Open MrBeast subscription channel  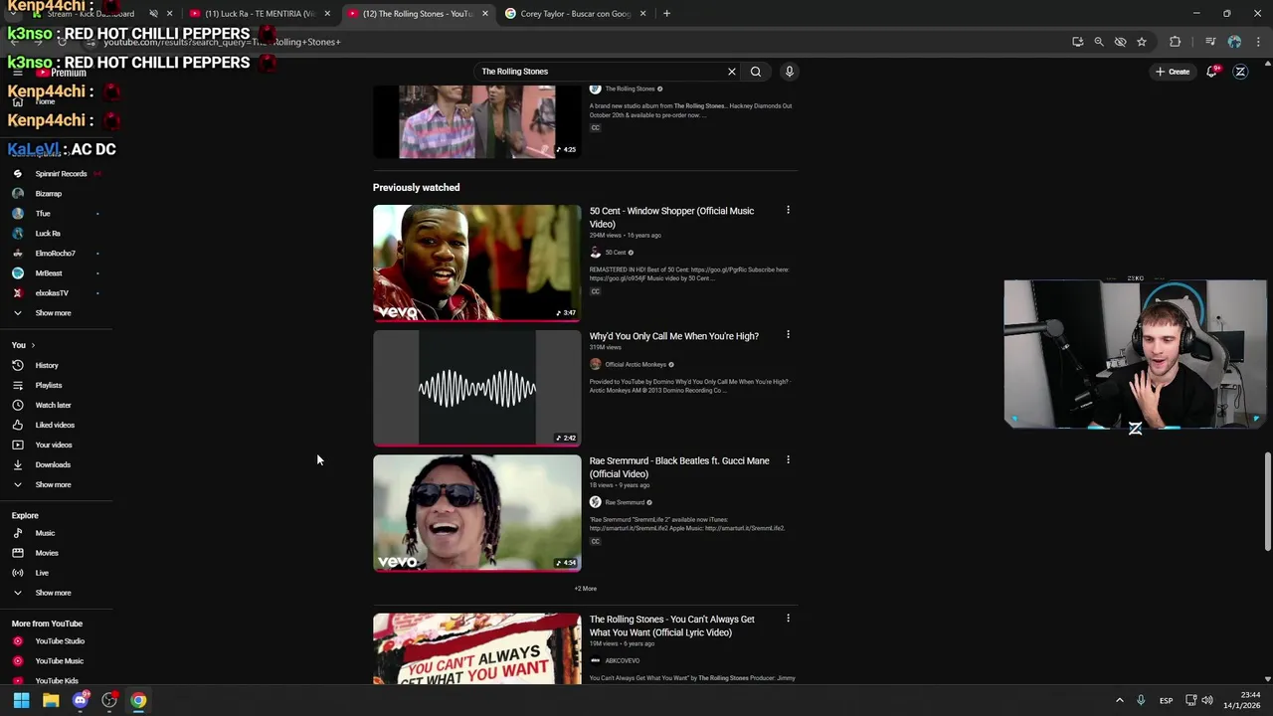tap(49, 273)
